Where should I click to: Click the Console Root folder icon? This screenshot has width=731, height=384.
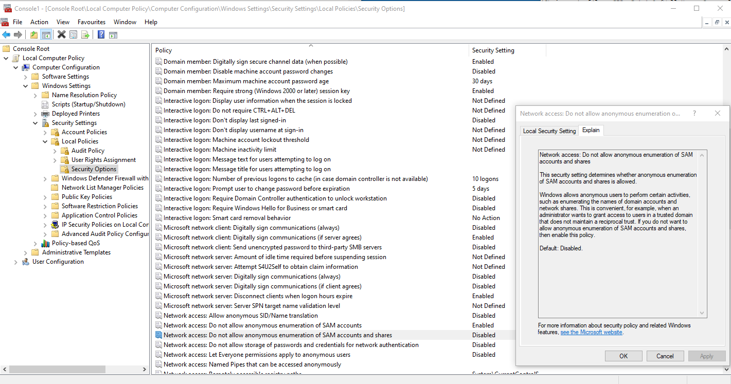[x=6, y=49]
